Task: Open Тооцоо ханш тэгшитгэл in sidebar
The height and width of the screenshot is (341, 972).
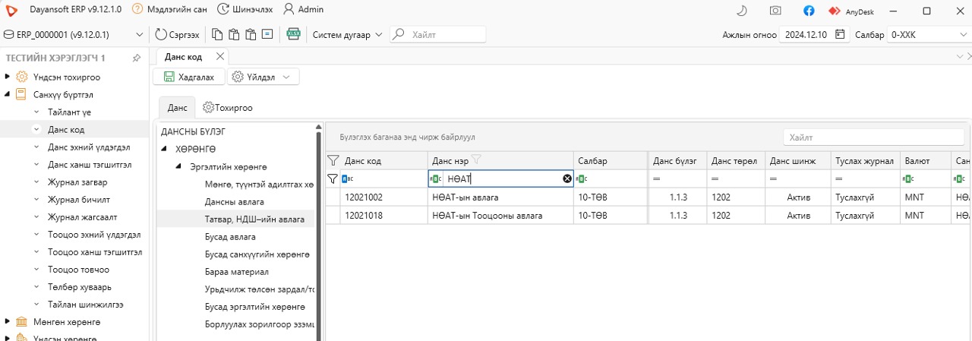Action: pyautogui.click(x=95, y=251)
